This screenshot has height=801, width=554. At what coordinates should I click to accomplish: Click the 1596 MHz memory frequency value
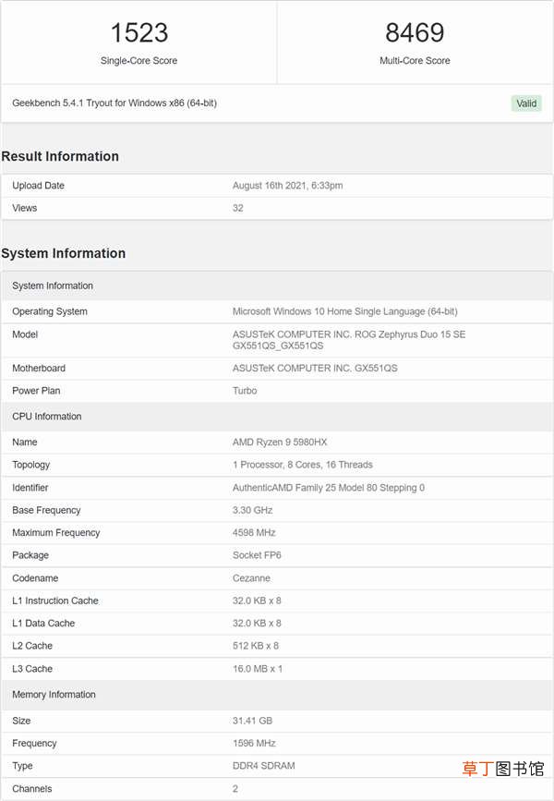(254, 744)
